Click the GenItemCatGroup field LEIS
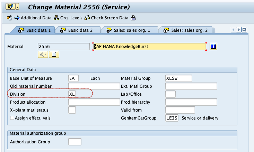This screenshot has height=152, width=254. 172,118
